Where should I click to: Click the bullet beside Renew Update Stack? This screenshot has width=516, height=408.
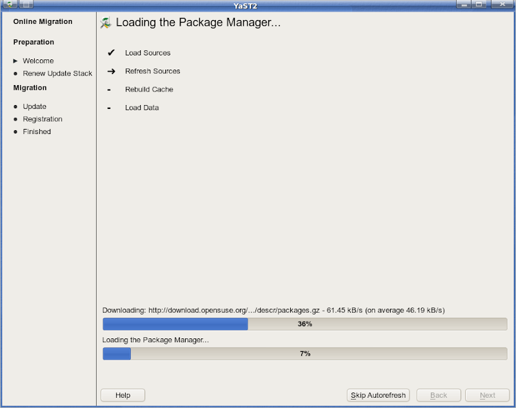[15, 73]
